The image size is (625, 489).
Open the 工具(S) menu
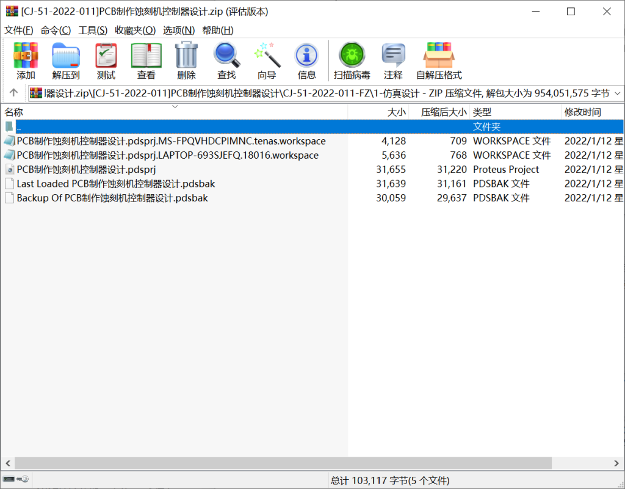(93, 30)
